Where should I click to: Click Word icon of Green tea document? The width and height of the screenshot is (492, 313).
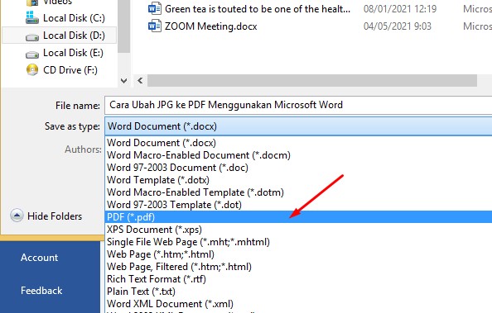(154, 9)
